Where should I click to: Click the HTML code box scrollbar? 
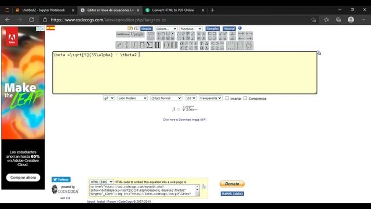[x=197, y=190]
